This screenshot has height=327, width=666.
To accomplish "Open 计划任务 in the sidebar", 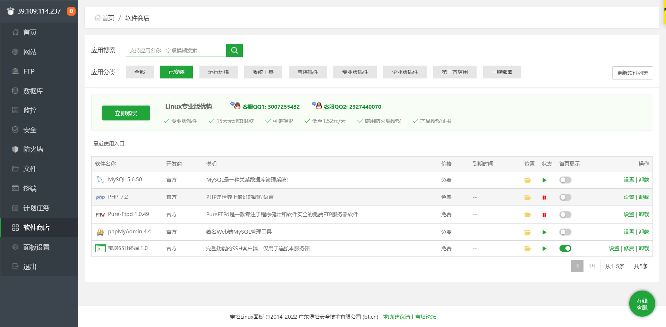I will pos(39,208).
